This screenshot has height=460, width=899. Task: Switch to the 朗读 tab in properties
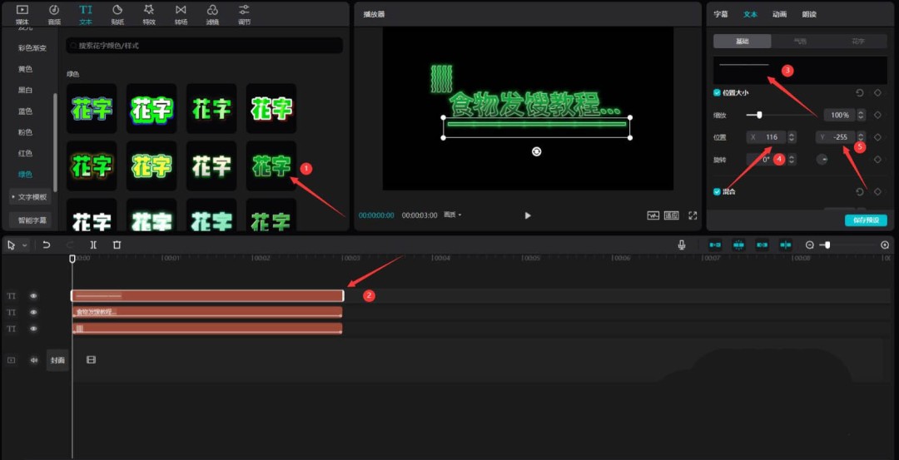(x=809, y=14)
